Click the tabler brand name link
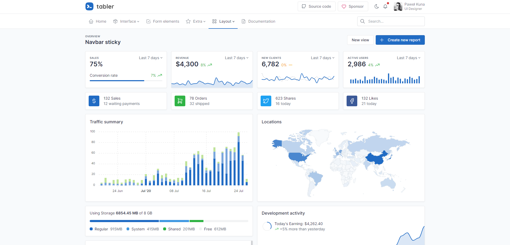Viewport: 510px width, 245px height. pos(105,6)
